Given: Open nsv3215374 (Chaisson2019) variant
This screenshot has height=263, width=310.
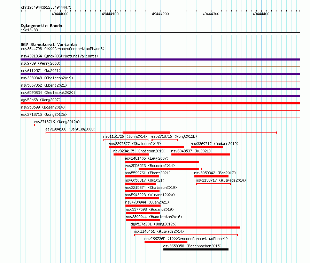Looking at the screenshot, I should [x=151, y=188].
